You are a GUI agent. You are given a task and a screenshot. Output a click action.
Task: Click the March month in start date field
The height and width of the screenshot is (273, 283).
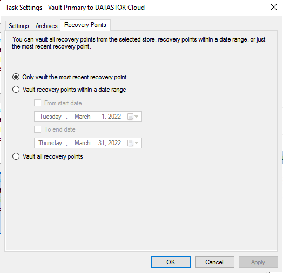coord(83,117)
